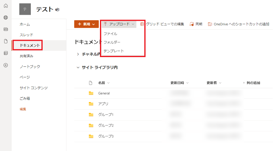Click the 編集 navigation edit link
The image size is (273, 151).
(23, 109)
